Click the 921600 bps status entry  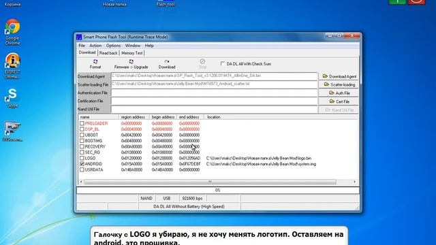pos(192,198)
